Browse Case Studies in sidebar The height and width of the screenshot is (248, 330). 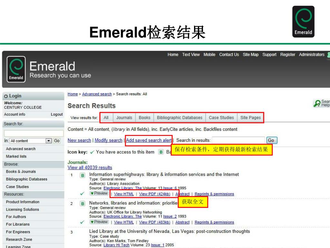click(17, 187)
